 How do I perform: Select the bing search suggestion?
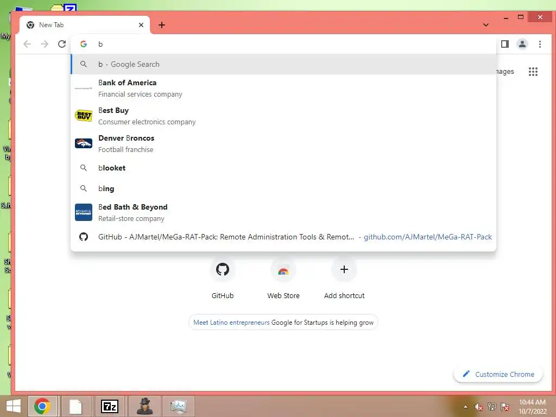(283, 188)
